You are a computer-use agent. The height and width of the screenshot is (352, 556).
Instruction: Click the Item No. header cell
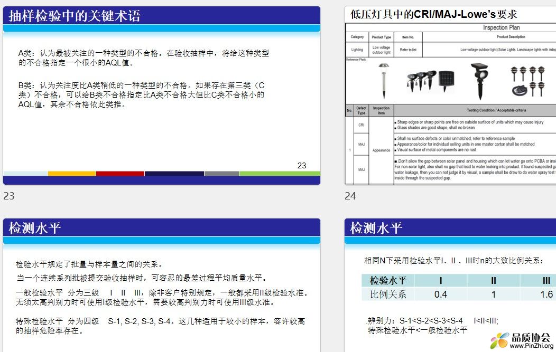408,37
